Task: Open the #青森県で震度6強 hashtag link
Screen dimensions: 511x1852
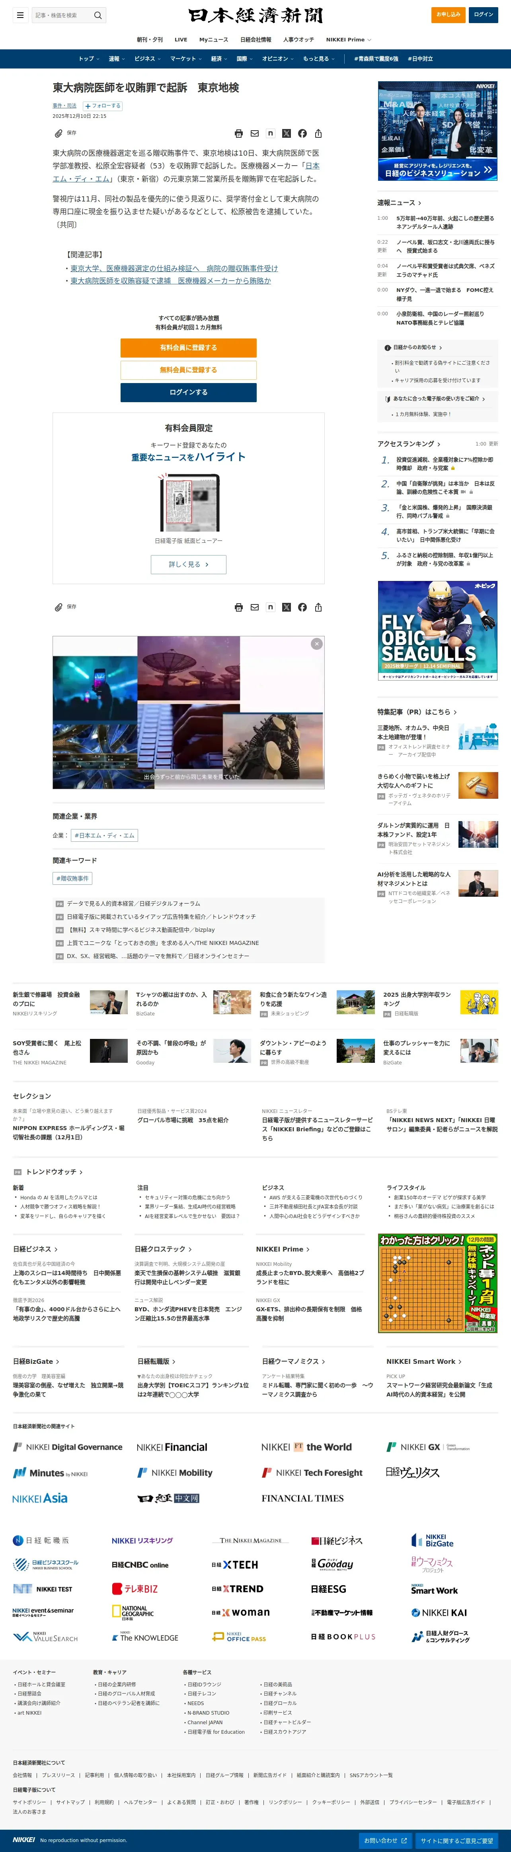Action: tap(376, 59)
